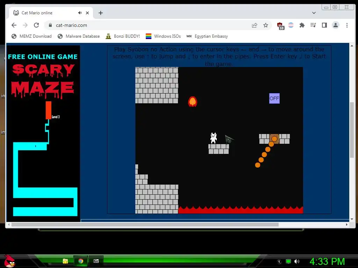Open the media controls icon
The height and width of the screenshot is (268, 358).
313,25
